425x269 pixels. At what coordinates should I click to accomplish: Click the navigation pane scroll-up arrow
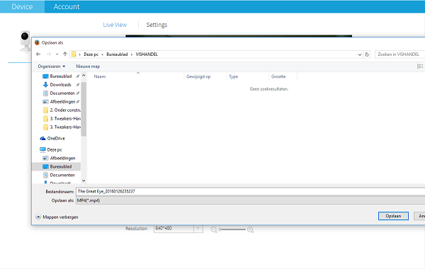tap(84, 76)
